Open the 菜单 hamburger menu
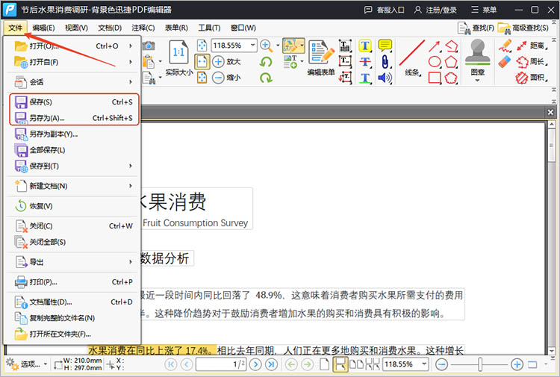Screen dimensions: 560x377 click(484, 10)
